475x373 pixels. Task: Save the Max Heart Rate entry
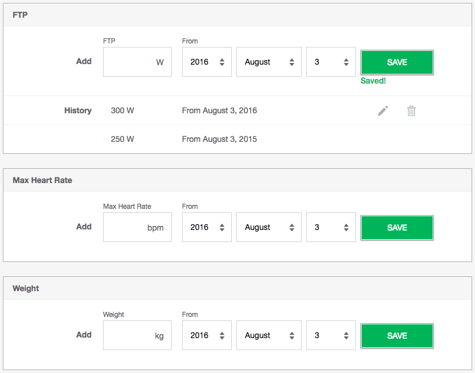397,228
